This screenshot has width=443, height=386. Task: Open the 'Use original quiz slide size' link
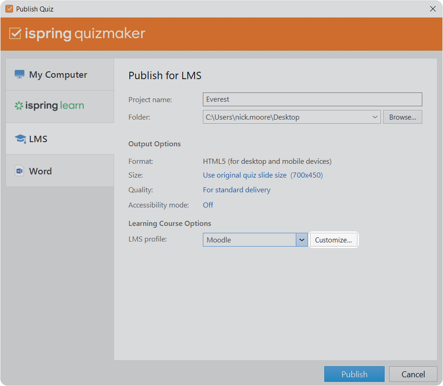(x=263, y=175)
